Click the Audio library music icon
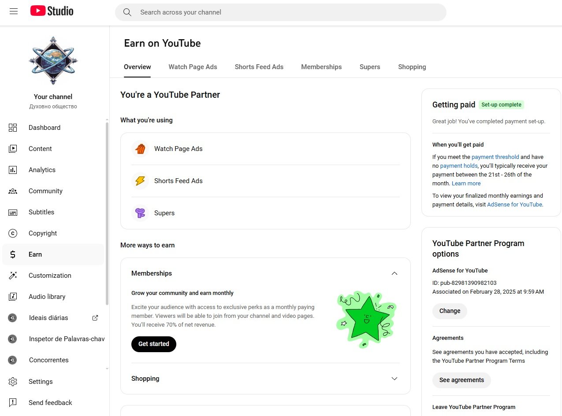 coord(13,297)
